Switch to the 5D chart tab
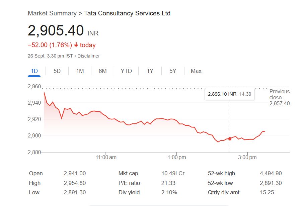Screen dimensions: 305x206 click(57, 71)
